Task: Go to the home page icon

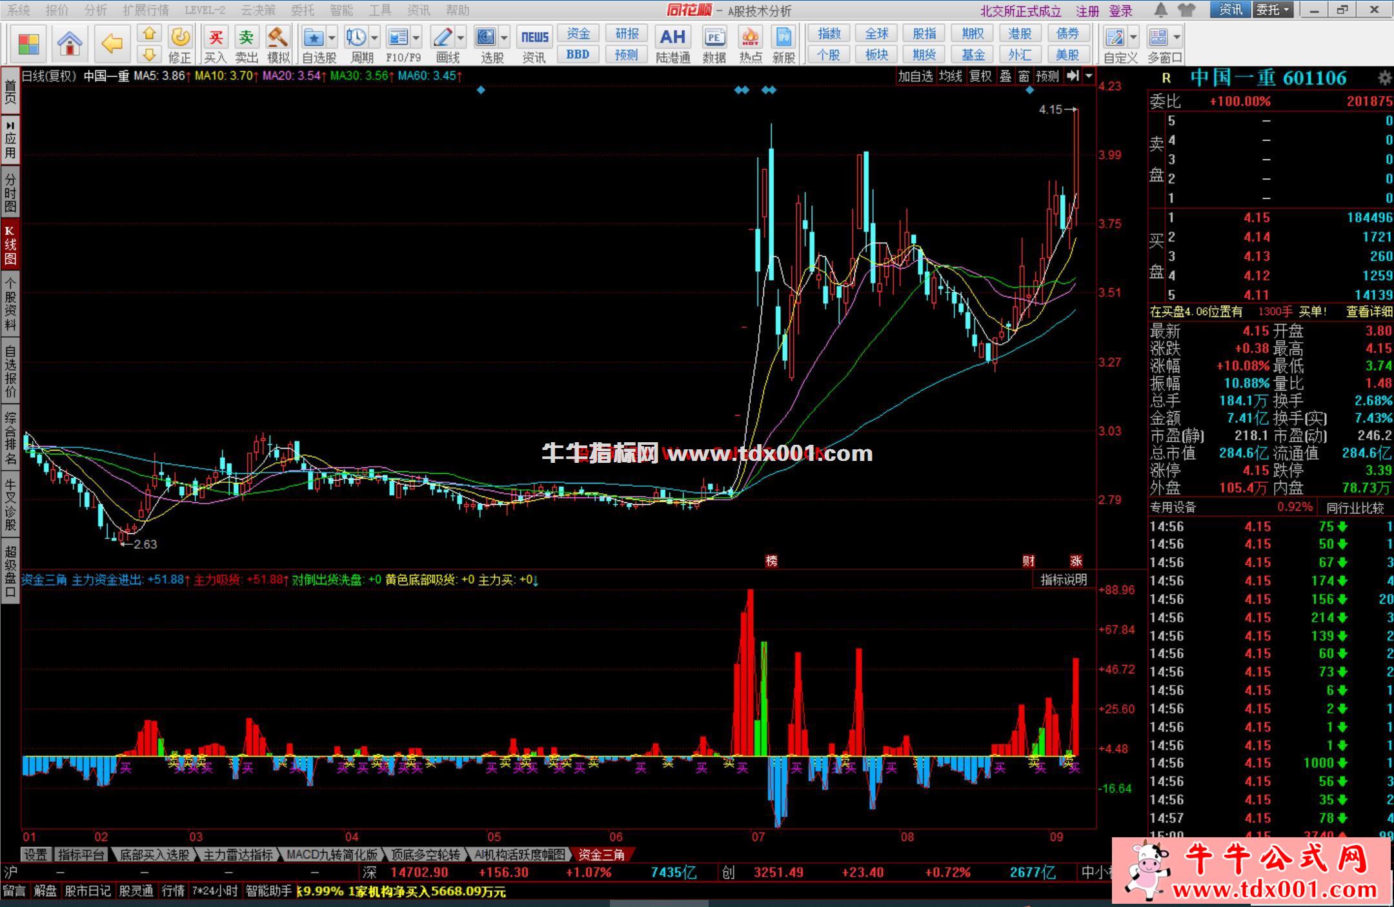Action: click(x=70, y=44)
